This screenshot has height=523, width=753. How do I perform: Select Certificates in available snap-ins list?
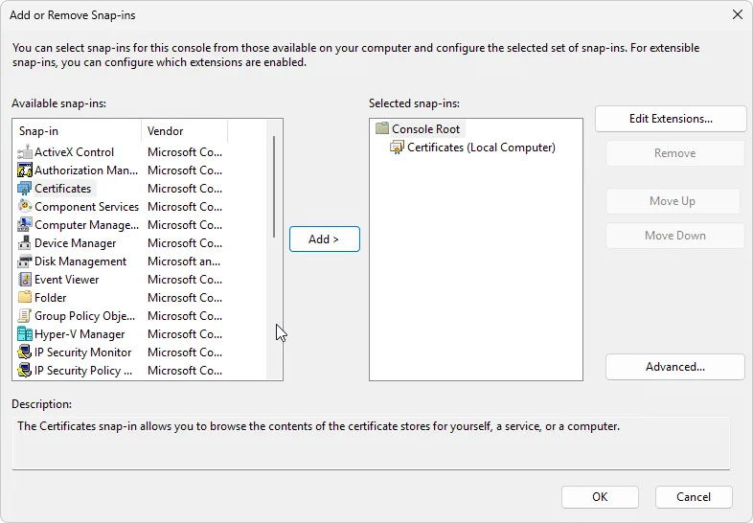(x=62, y=189)
